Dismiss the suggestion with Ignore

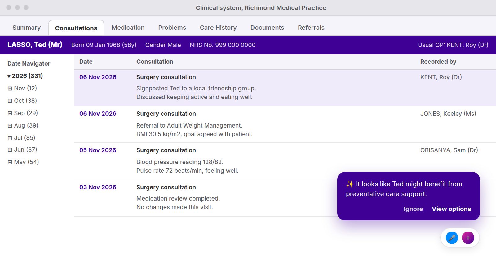coord(413,209)
